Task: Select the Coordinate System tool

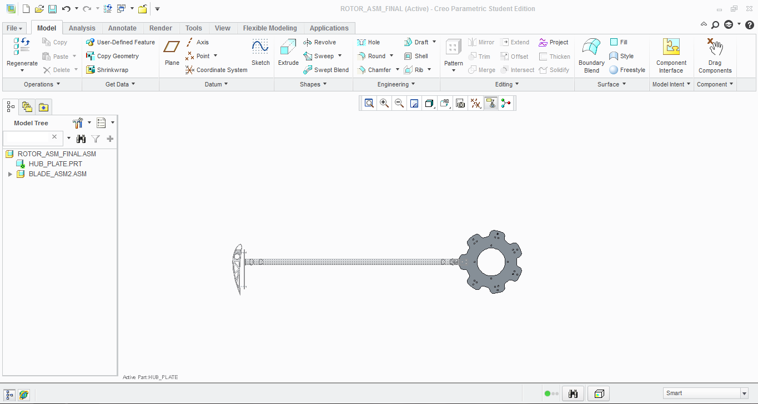Action: (216, 70)
